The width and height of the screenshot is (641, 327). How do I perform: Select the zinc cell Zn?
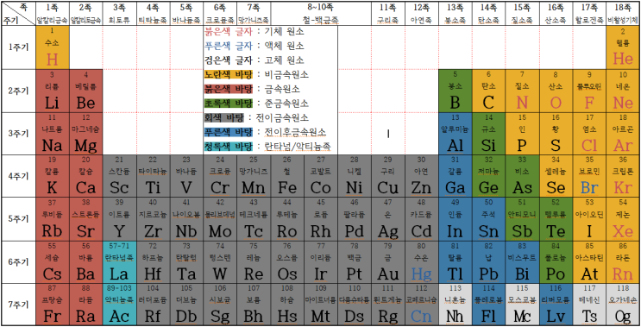pos(422,176)
